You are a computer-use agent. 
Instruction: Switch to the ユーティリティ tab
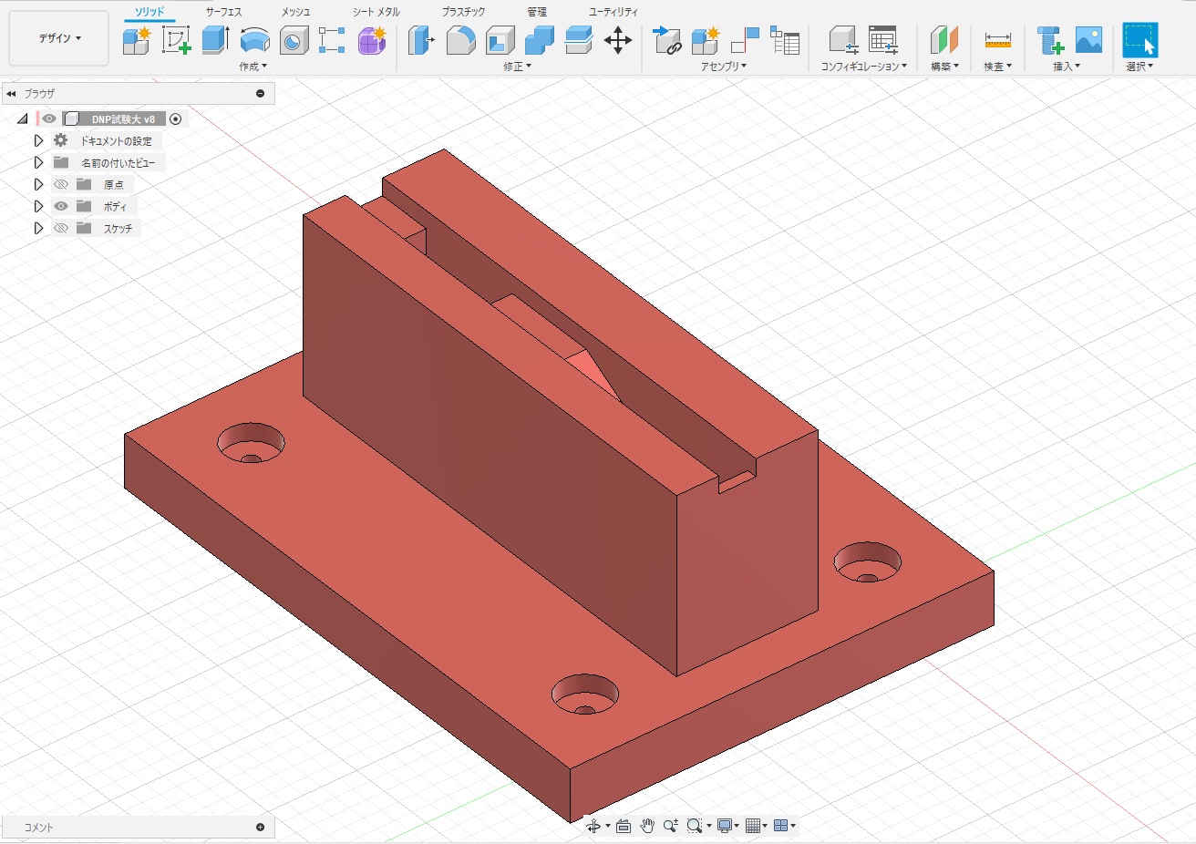pyautogui.click(x=613, y=12)
